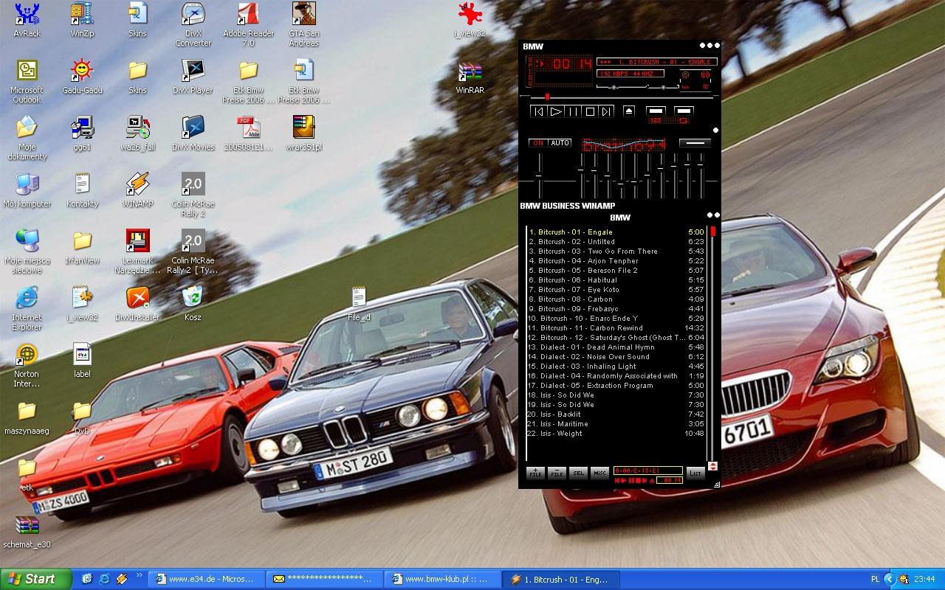
Task: Switch to the Bitcrush Winamp taskbar button
Action: [561, 579]
